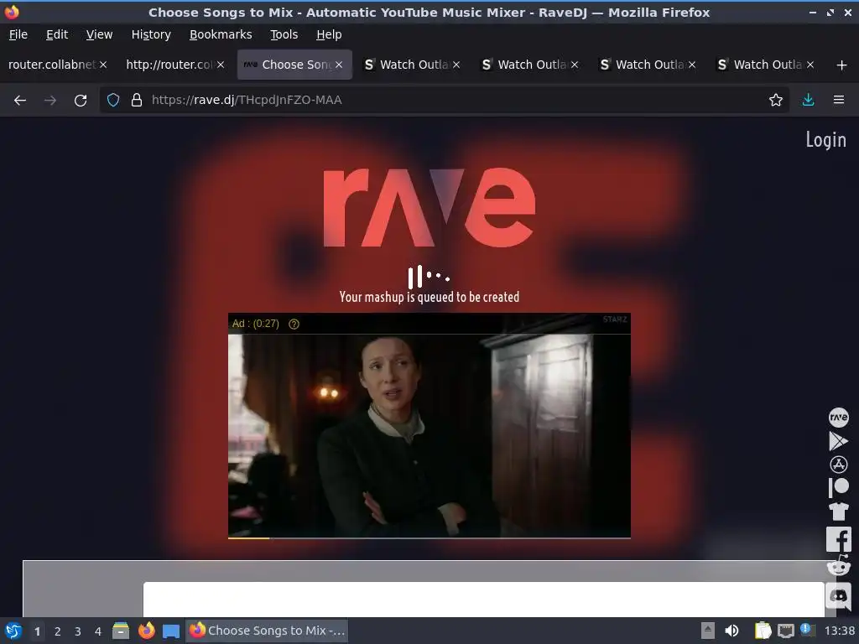Image resolution: width=859 pixels, height=644 pixels.
Task: Open the History menu
Action: pyautogui.click(x=151, y=34)
